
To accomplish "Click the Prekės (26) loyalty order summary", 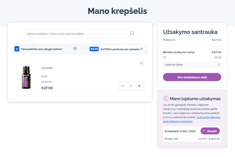I will tap(171, 139).
